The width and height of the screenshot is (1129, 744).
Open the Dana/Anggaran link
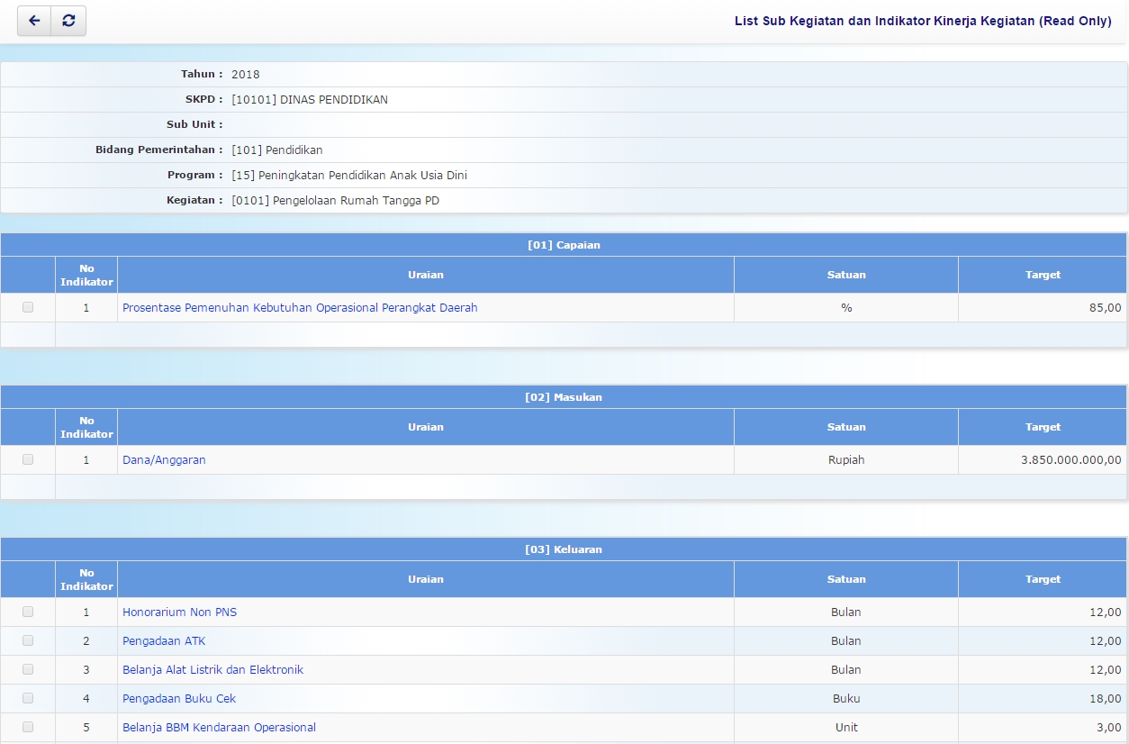coord(164,460)
